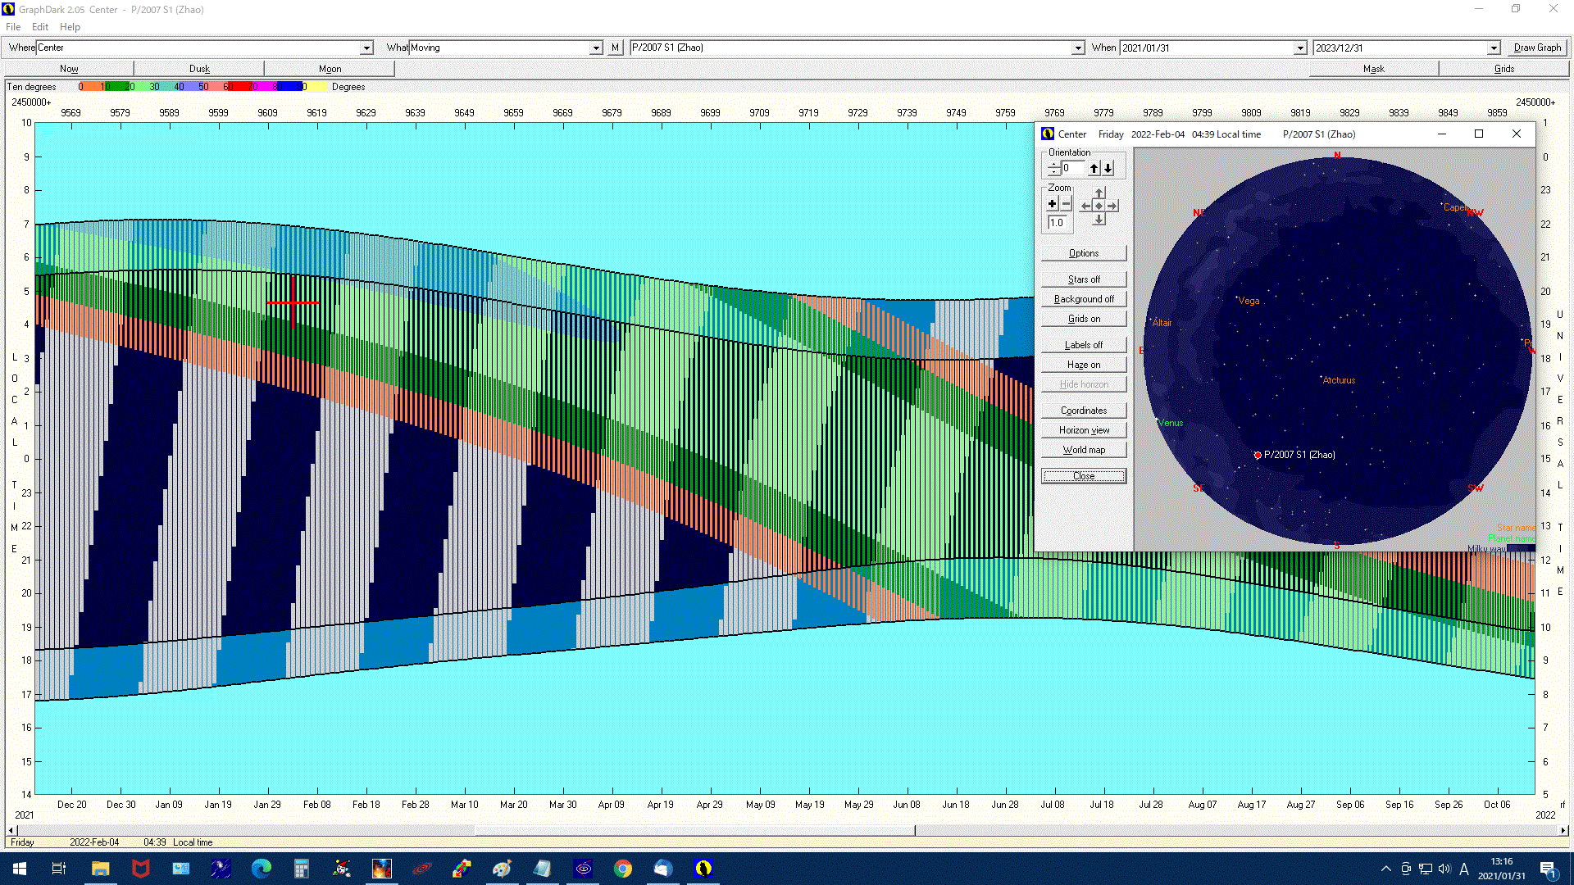This screenshot has height=885, width=1574.
Task: Click the zoom out minus button
Action: (x=1067, y=204)
